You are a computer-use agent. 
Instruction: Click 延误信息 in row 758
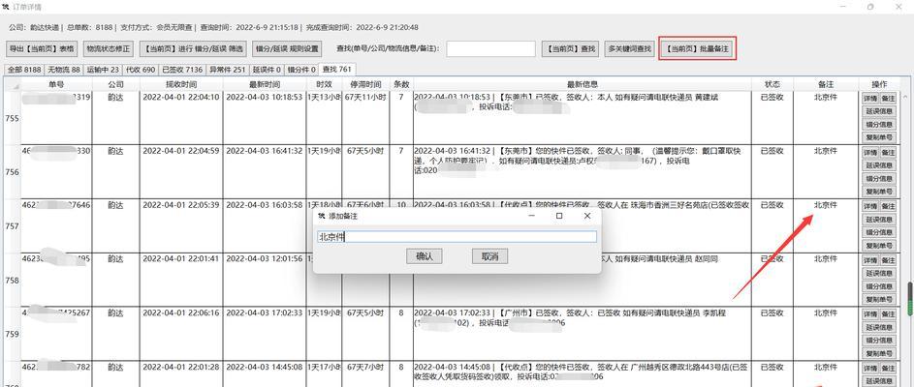point(879,274)
